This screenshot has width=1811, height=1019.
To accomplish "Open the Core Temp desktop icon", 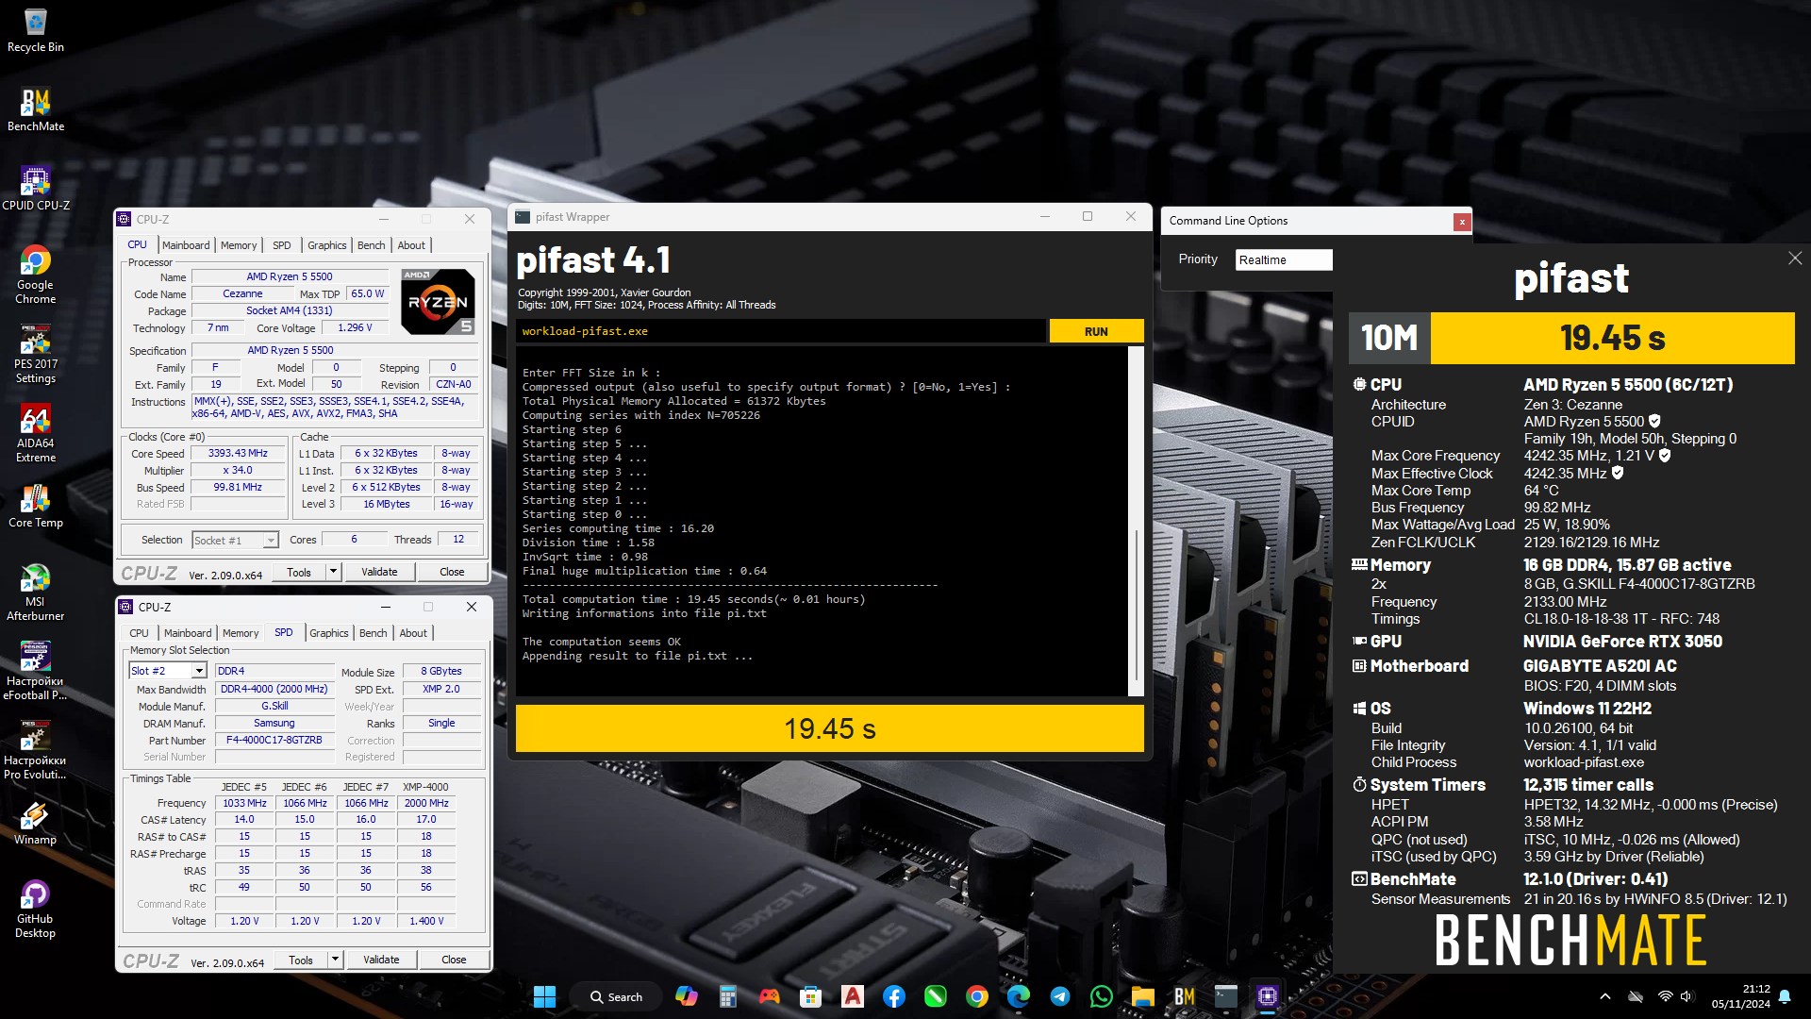I will point(35,505).
